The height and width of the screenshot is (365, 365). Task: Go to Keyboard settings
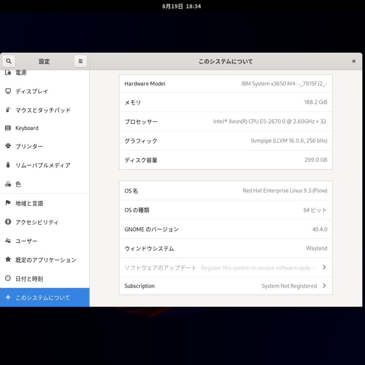(x=45, y=128)
